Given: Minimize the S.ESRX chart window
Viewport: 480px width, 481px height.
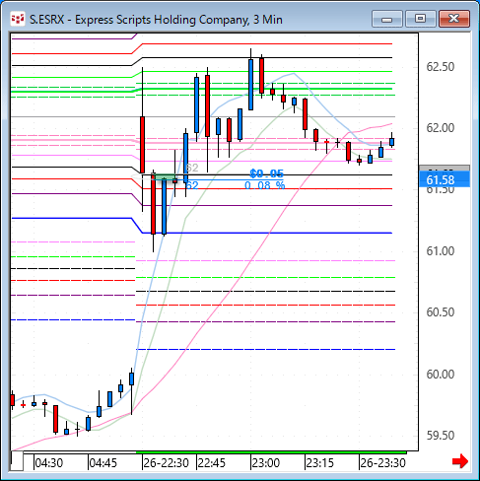Looking at the screenshot, I should coord(387,19).
